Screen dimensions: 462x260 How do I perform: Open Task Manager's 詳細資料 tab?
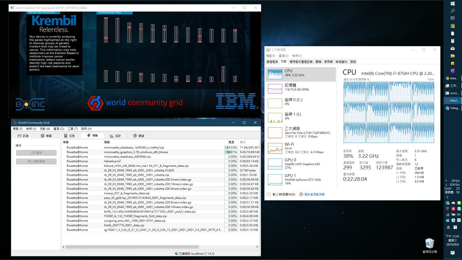tap(341, 62)
